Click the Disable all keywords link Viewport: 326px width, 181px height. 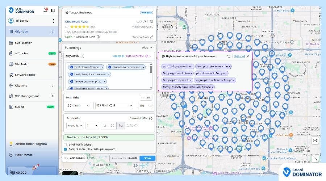click(118, 56)
